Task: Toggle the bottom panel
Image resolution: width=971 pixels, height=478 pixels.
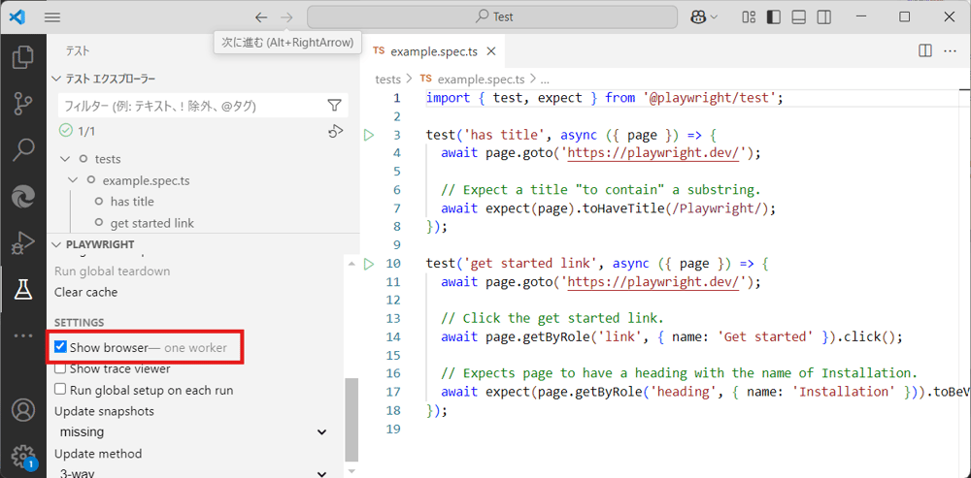Action: [799, 17]
